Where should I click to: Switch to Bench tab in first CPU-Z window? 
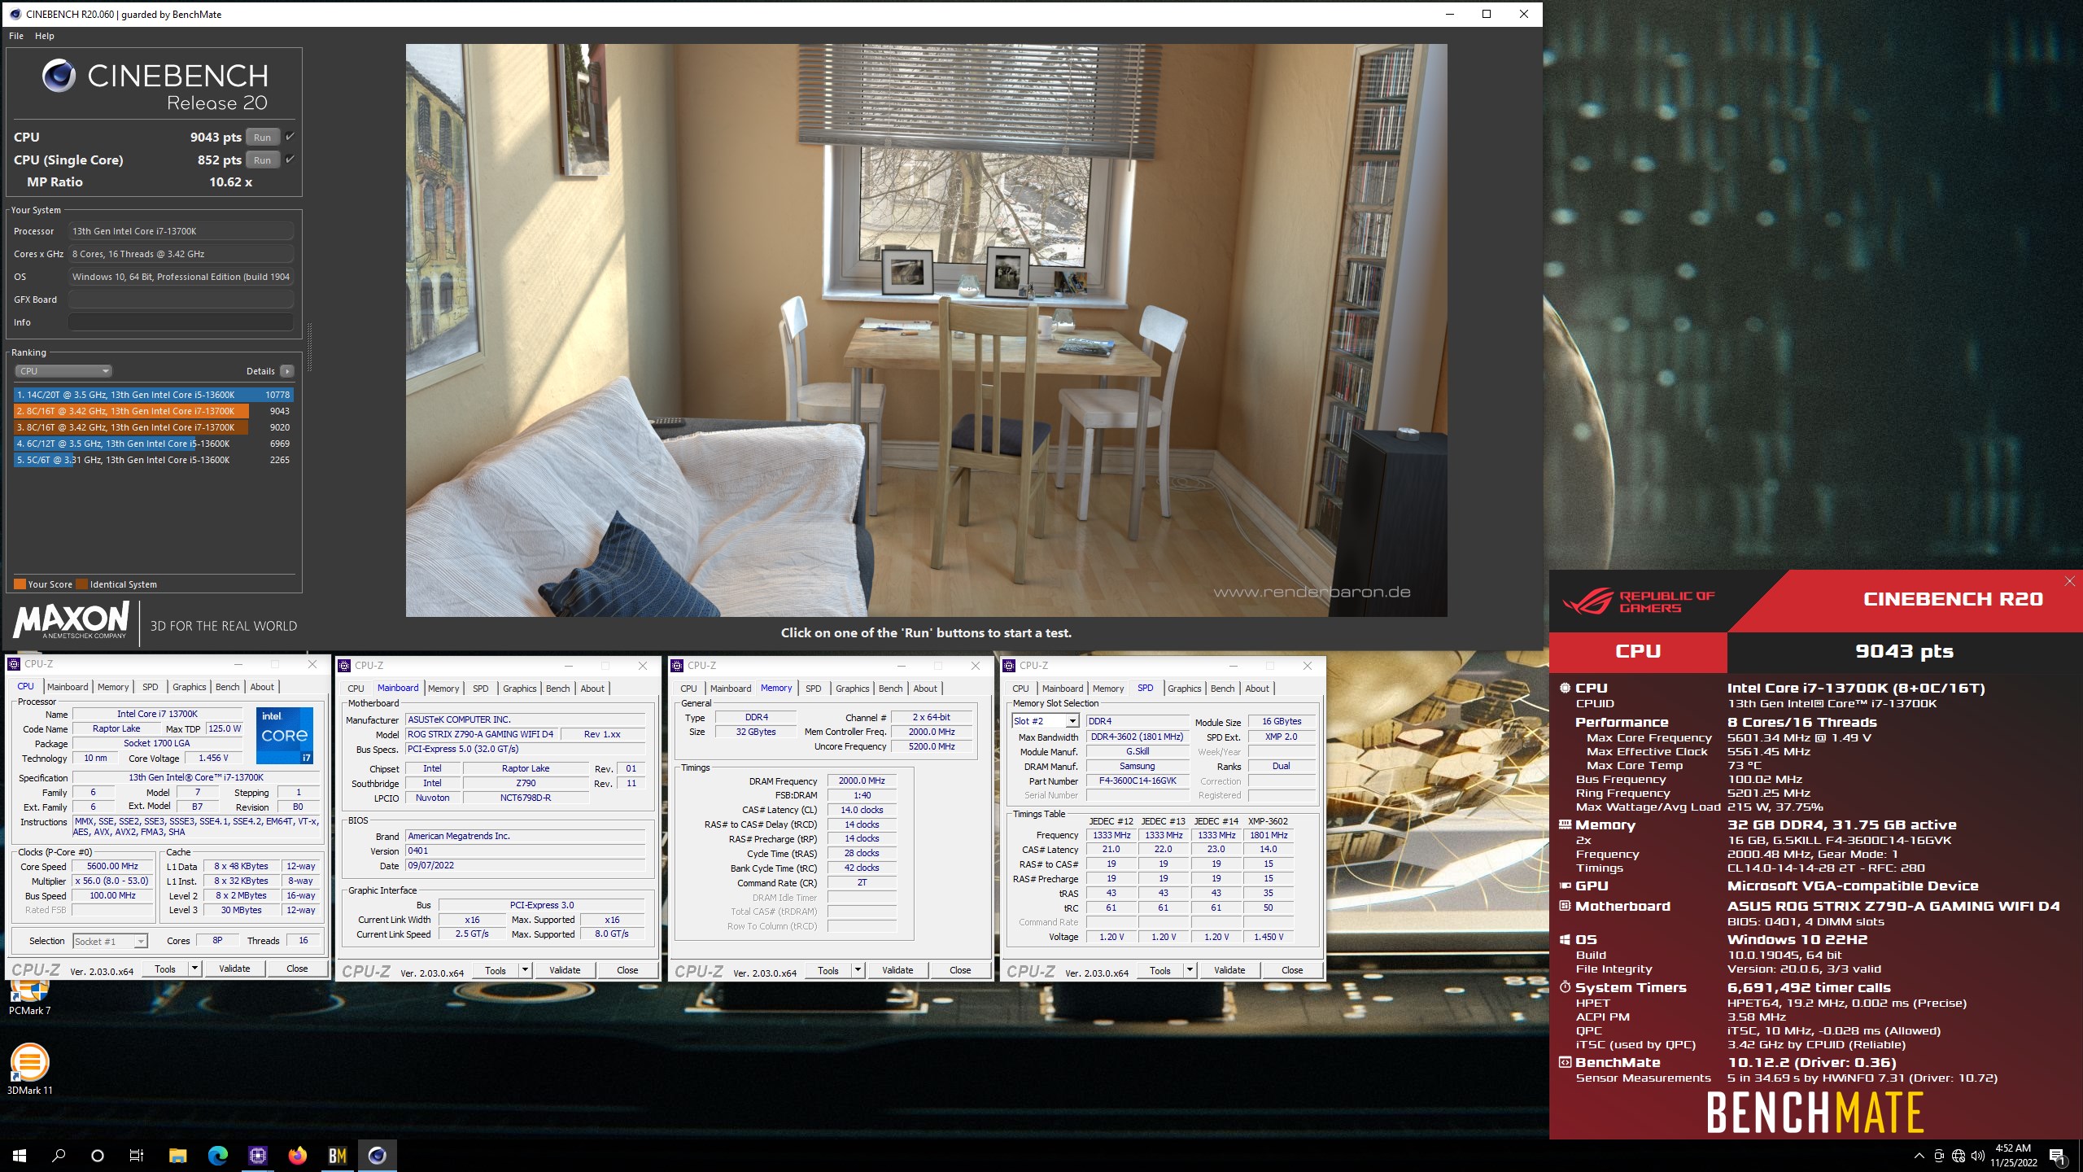coord(228,687)
